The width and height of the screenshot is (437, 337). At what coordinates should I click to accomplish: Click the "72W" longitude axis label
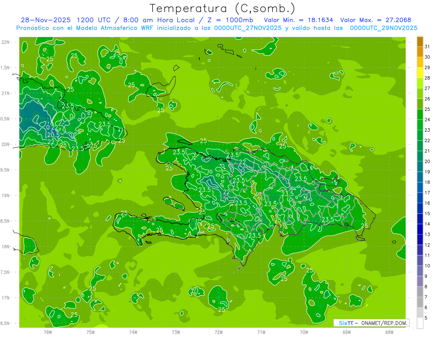point(219,332)
